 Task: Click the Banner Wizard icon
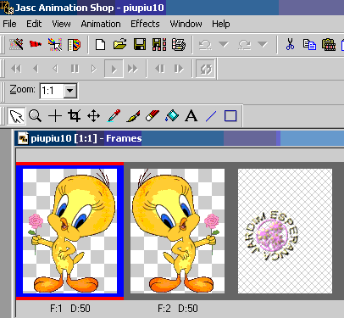tap(36, 44)
